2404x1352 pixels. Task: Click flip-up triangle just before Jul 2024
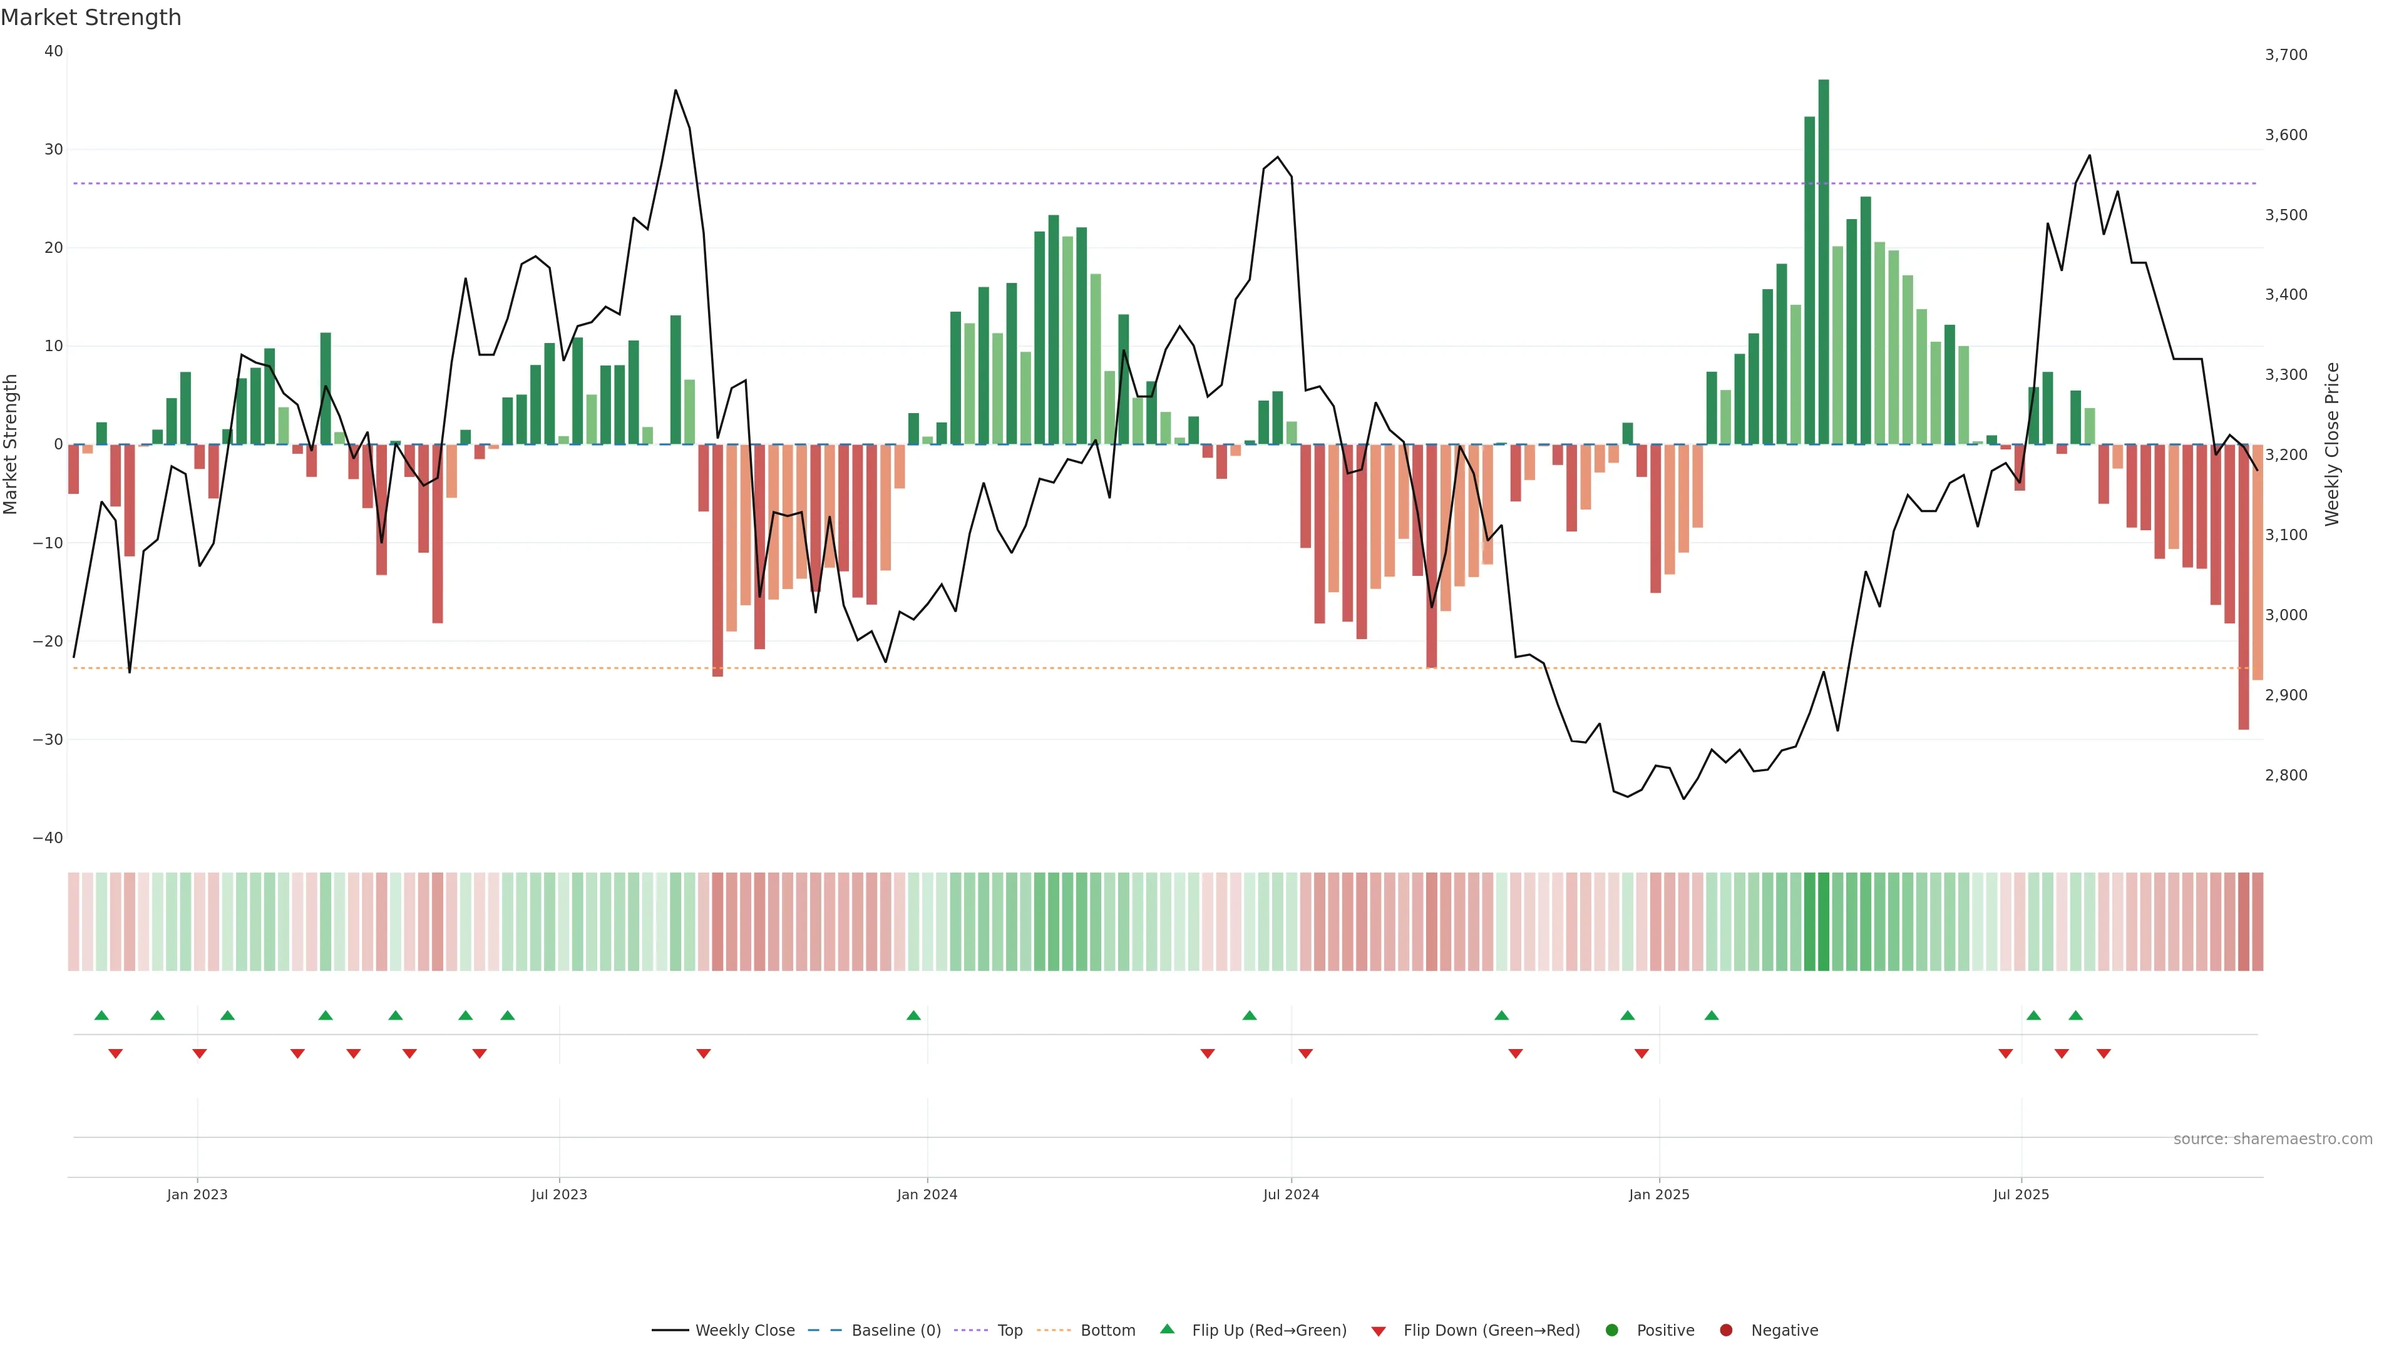point(1250,1015)
